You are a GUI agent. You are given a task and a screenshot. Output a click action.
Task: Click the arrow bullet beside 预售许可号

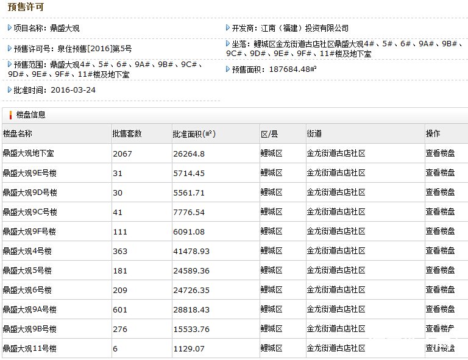coord(10,48)
